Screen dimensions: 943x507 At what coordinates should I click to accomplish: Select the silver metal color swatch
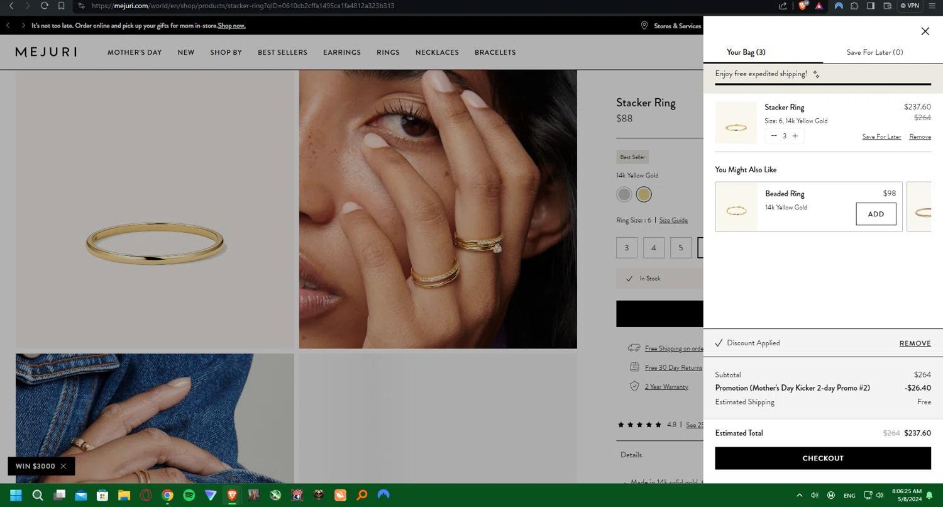point(624,194)
